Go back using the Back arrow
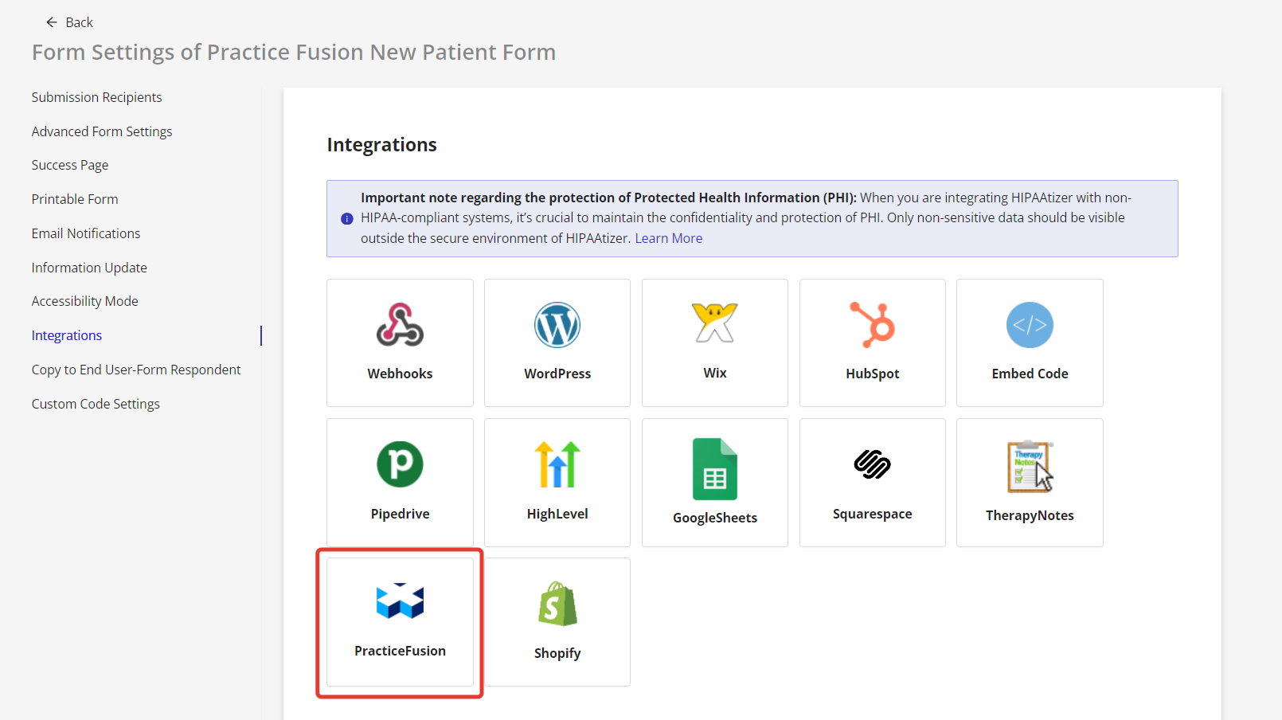The image size is (1282, 720). click(53, 22)
